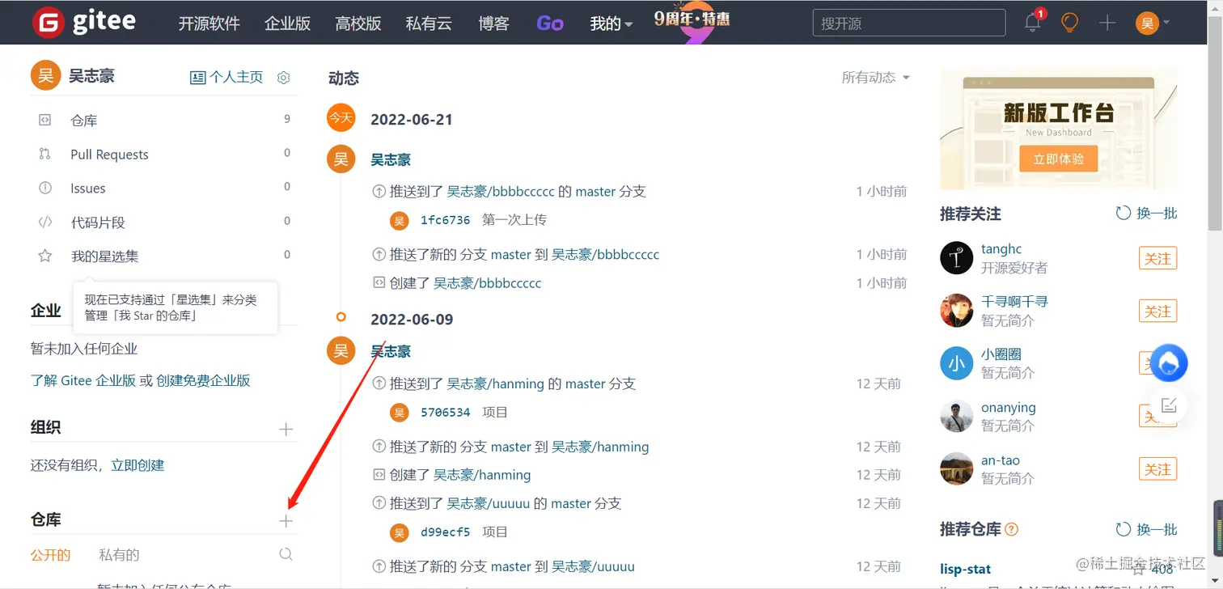Switch to the 公开的 repository tab
Screen dimensions: 1223x589
point(50,555)
